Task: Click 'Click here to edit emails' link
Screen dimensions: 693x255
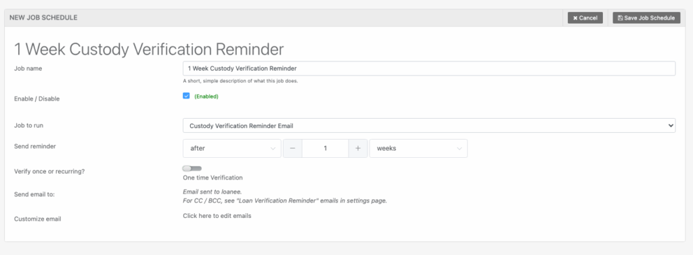Action: point(217,216)
